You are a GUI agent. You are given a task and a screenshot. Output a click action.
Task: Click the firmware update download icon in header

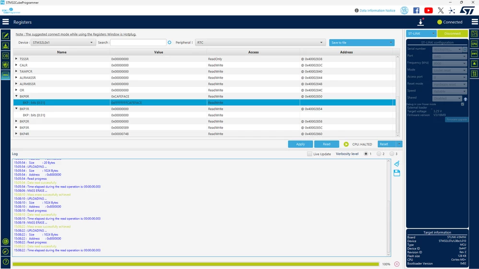click(421, 22)
